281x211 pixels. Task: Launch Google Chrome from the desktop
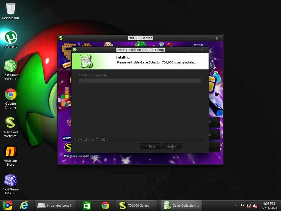point(10,99)
